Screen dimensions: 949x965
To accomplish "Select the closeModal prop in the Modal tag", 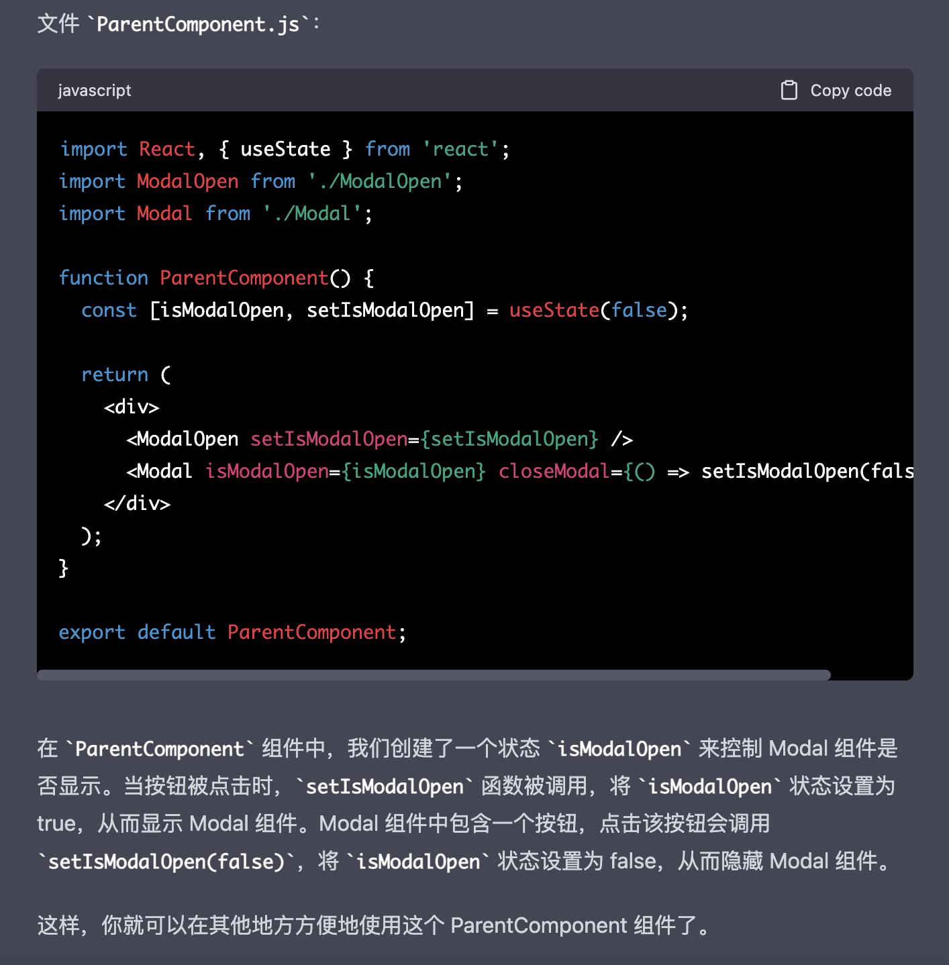I will pyautogui.click(x=553, y=470).
